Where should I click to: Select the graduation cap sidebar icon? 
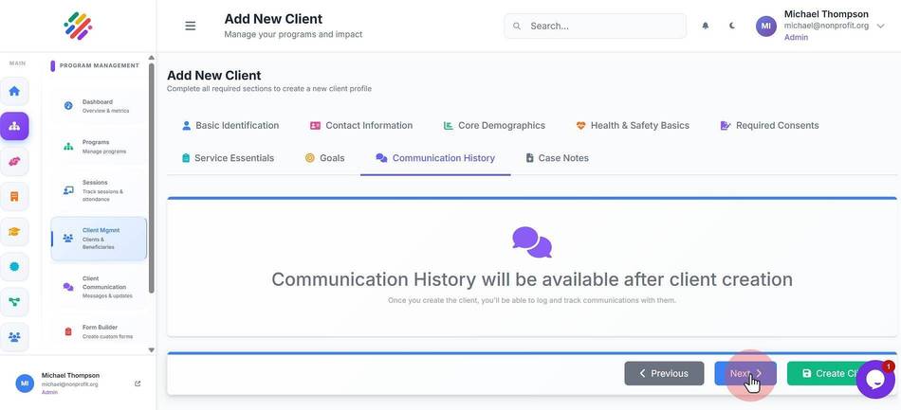pyautogui.click(x=14, y=232)
